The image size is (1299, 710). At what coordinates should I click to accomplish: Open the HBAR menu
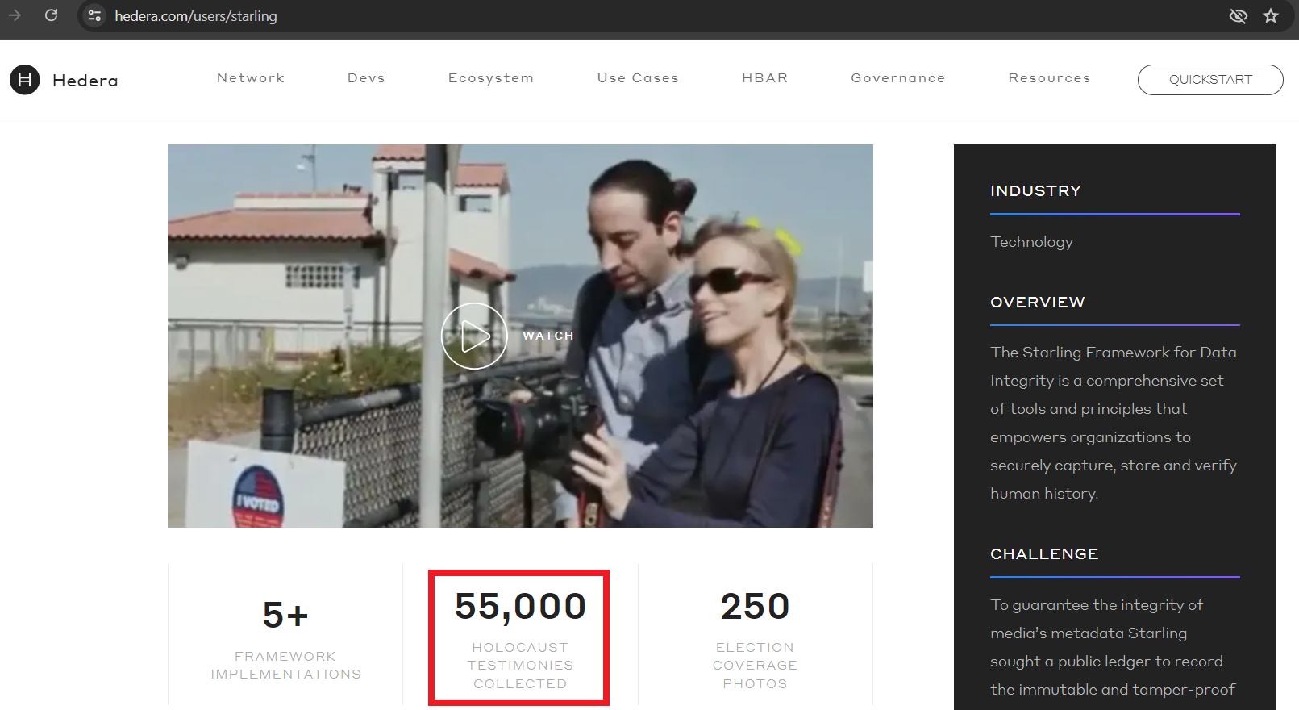tap(765, 78)
